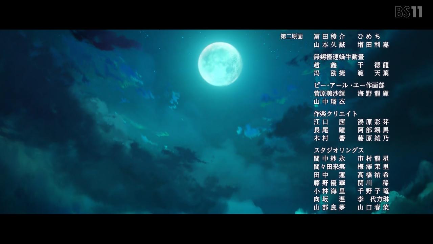Click the name '増田利嘉'
Screen dimensions: 433x244
pyautogui.click(x=373, y=45)
